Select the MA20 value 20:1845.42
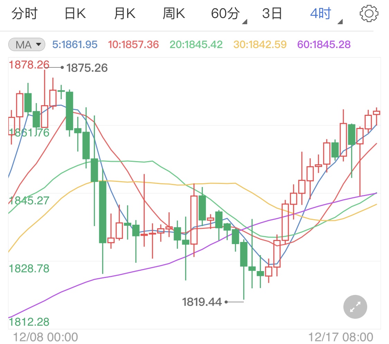The height and width of the screenshot is (344, 389). (196, 45)
